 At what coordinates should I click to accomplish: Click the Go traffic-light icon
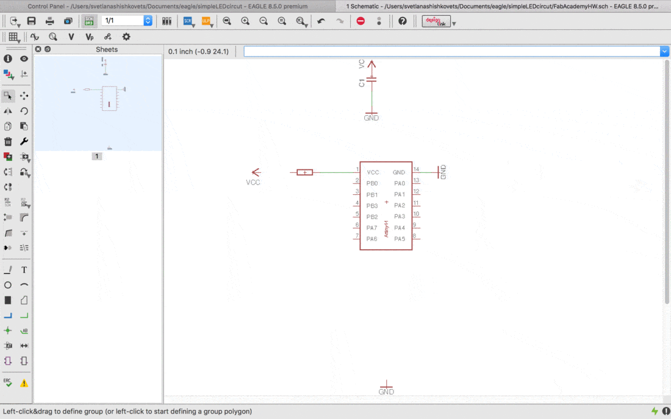[379, 21]
